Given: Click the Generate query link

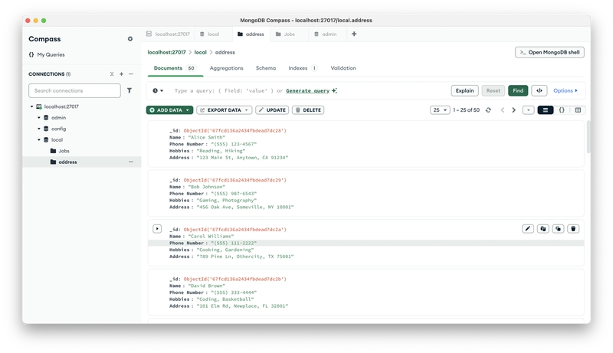Looking at the screenshot, I should click(308, 90).
